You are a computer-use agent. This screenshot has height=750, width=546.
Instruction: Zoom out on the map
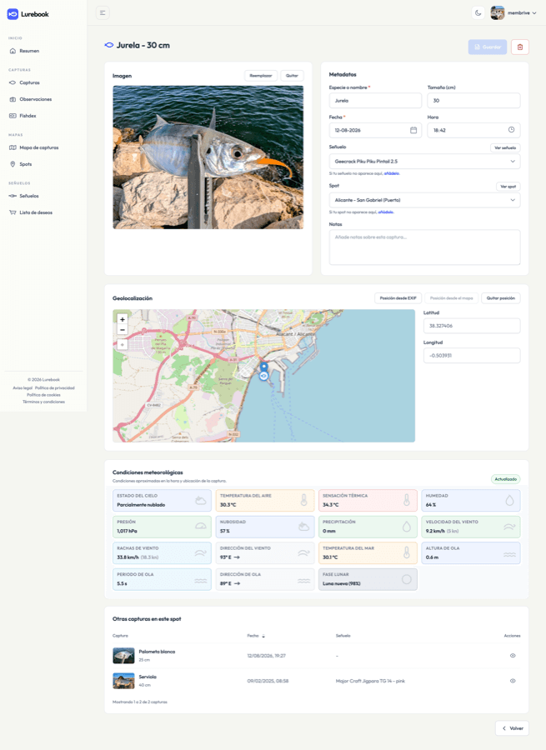(x=123, y=329)
